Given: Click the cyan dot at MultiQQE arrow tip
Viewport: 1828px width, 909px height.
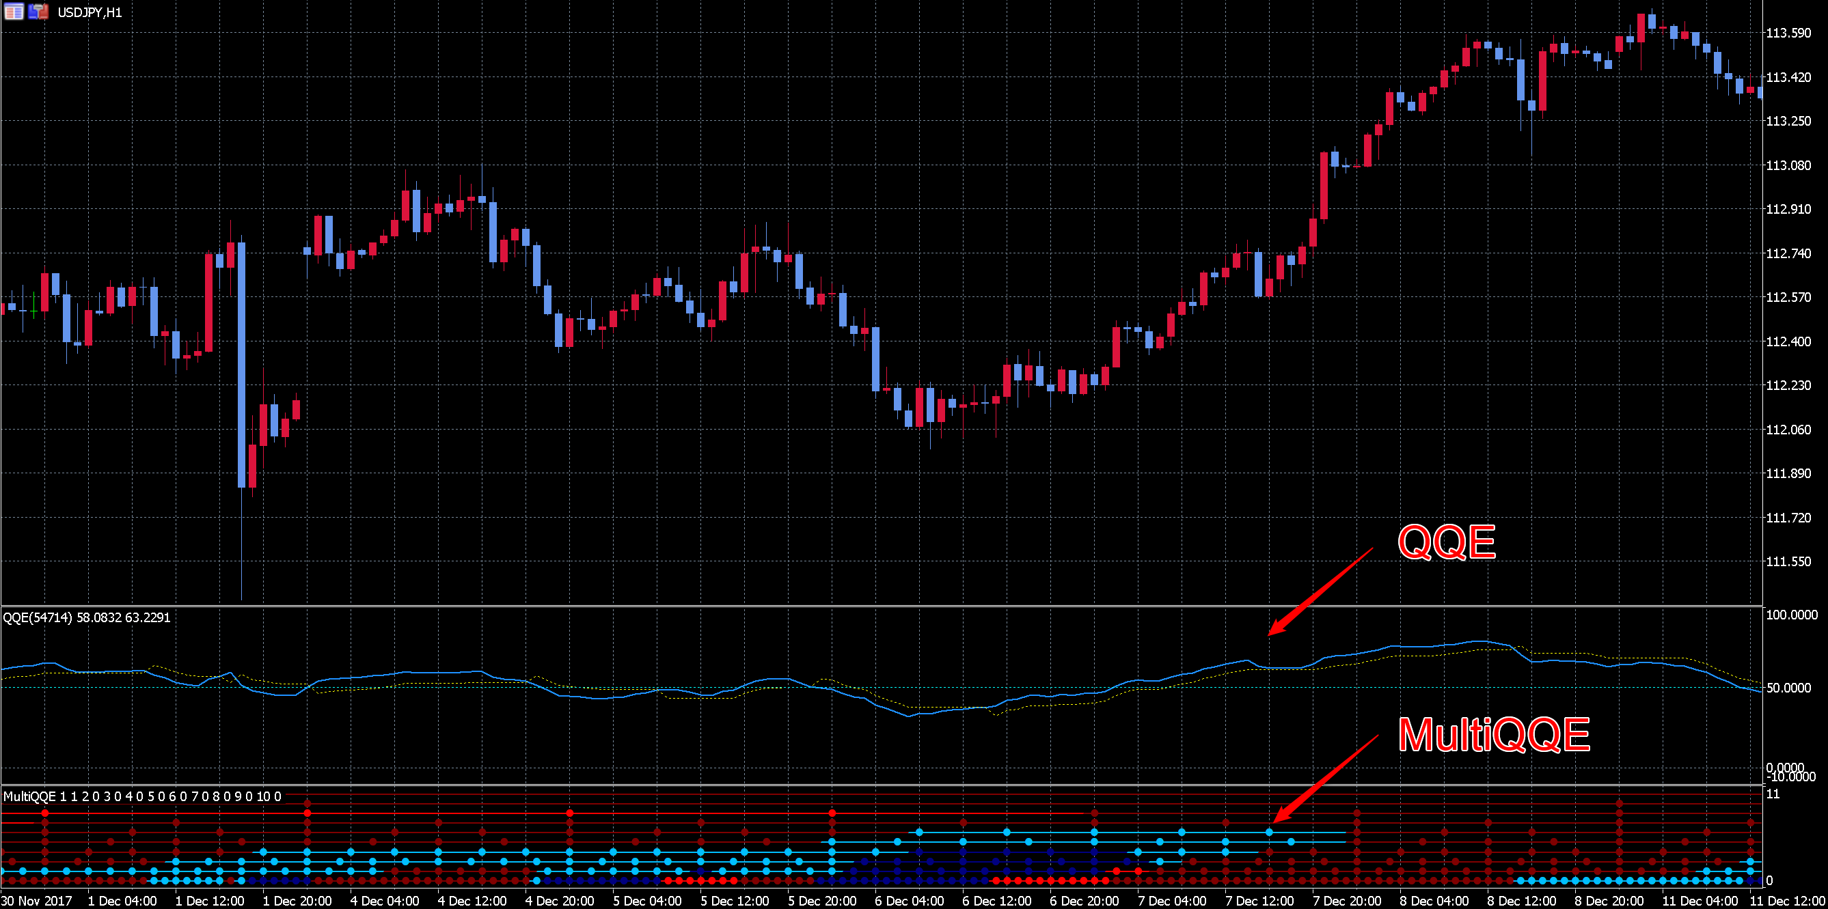Looking at the screenshot, I should (x=1270, y=832).
